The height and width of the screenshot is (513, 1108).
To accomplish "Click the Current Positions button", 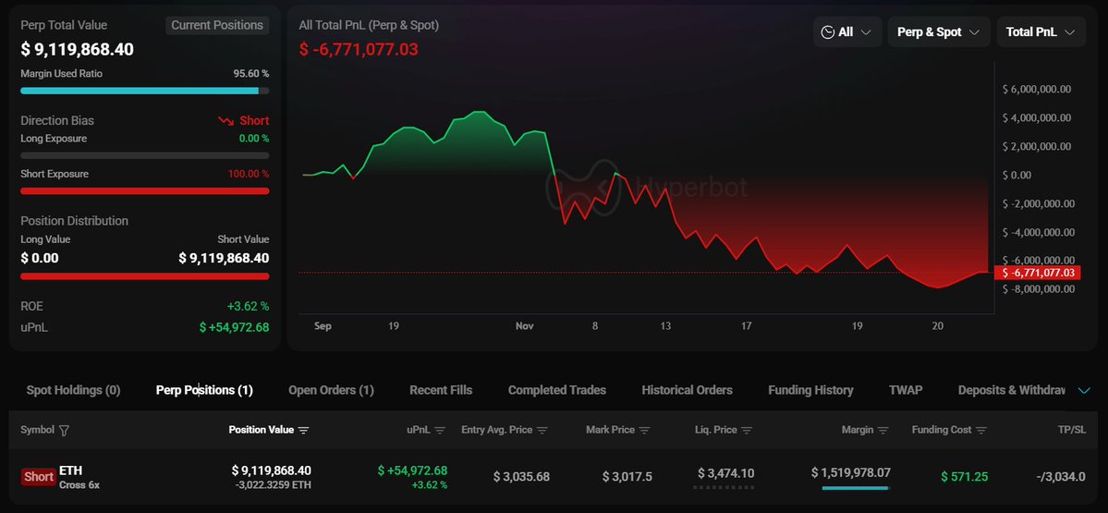I will click(217, 26).
